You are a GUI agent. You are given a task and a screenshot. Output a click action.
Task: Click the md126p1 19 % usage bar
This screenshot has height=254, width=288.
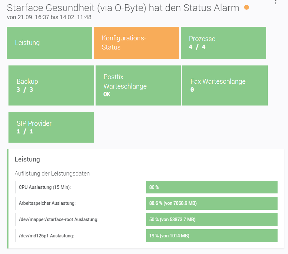(212, 235)
